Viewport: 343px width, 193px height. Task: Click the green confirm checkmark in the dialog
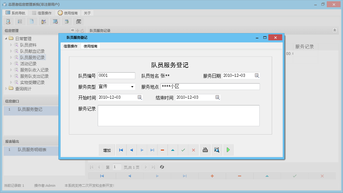(183, 150)
